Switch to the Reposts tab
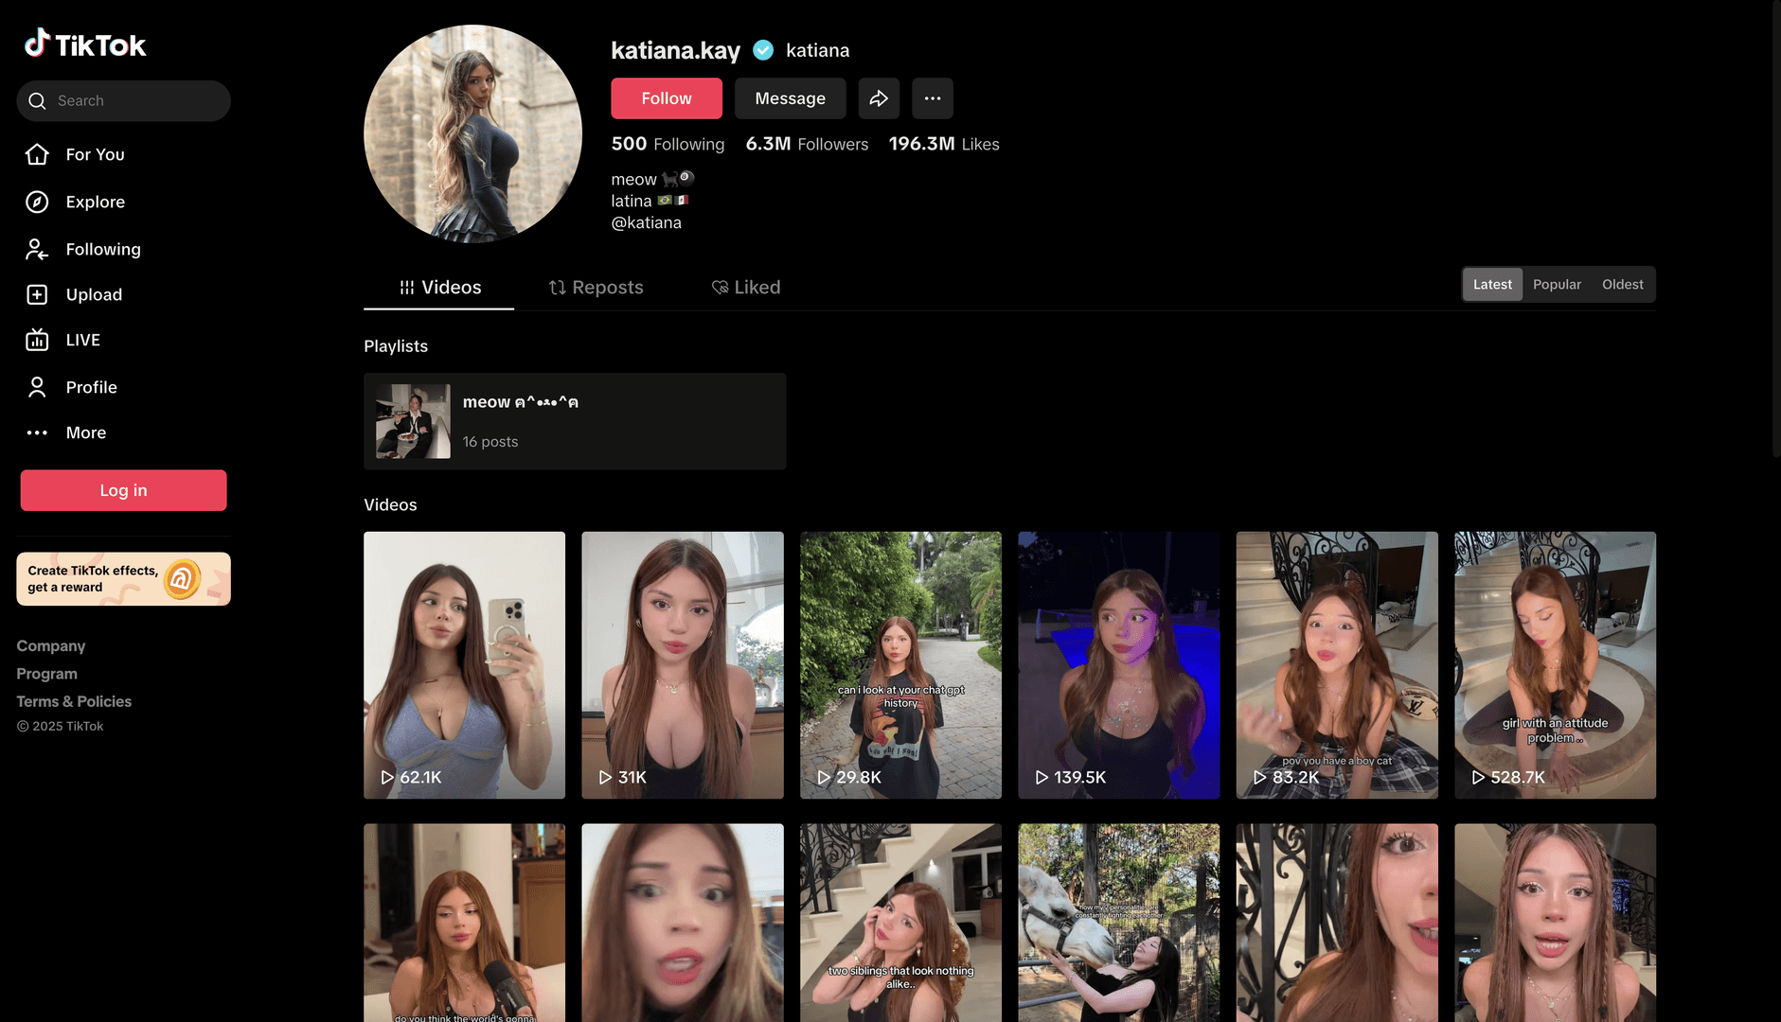 [x=596, y=288]
